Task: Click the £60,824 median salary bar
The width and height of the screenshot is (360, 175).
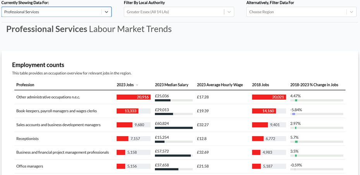Action: (173, 128)
